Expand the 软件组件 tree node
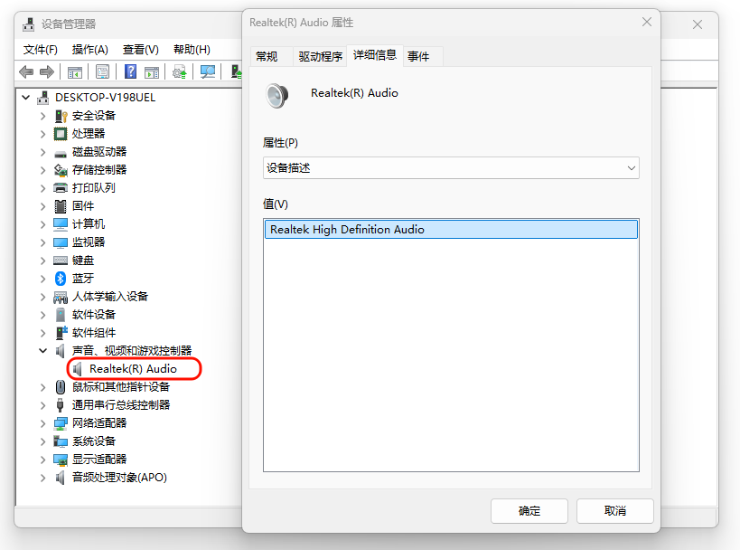Image resolution: width=740 pixels, height=550 pixels. click(43, 333)
